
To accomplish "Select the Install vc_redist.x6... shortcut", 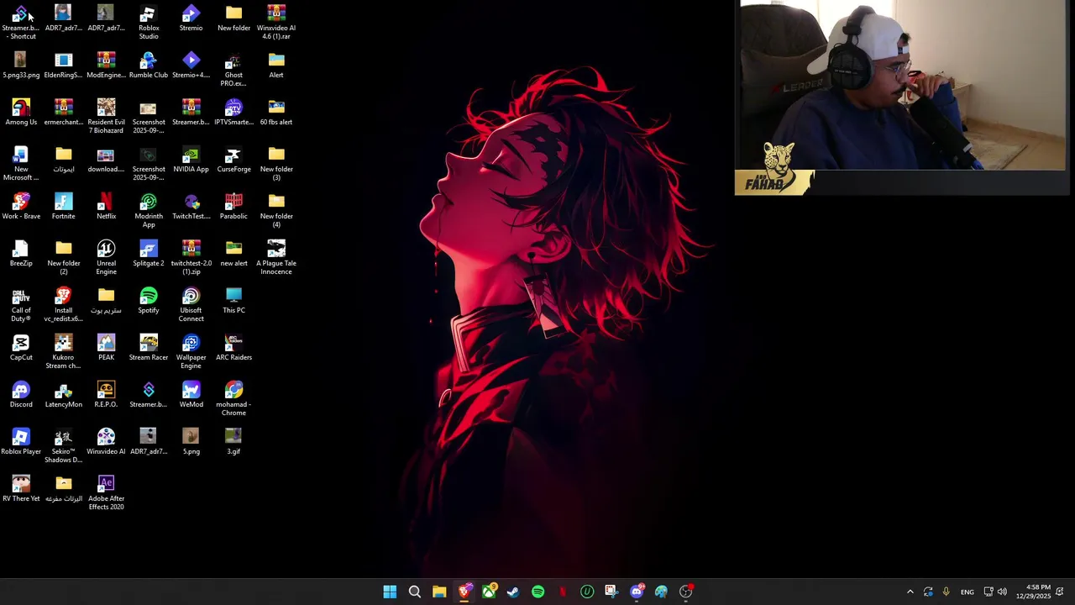I will point(63,304).
